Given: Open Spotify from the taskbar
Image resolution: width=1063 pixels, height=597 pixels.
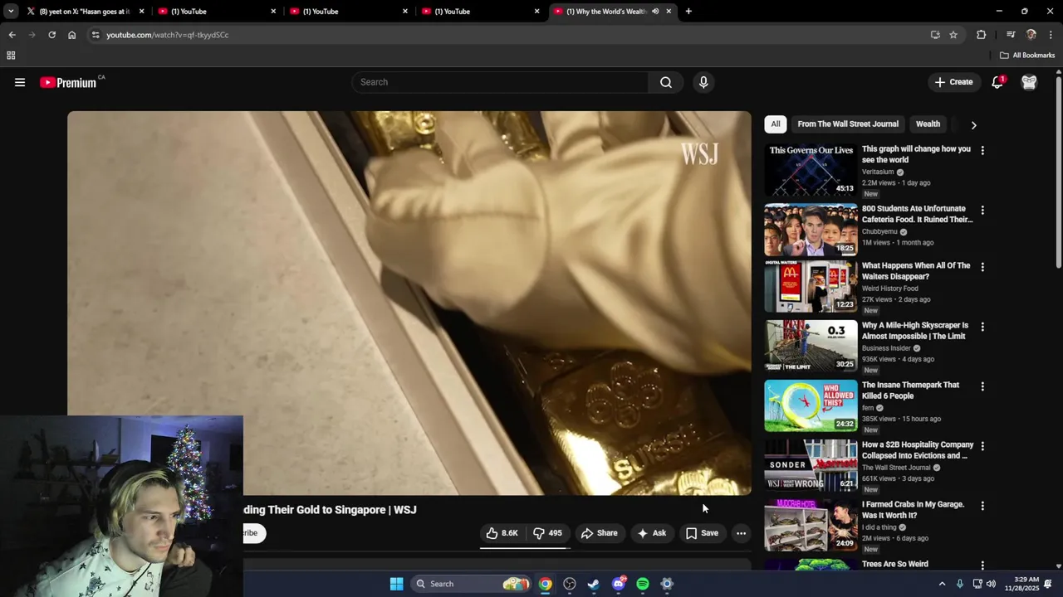Looking at the screenshot, I should pyautogui.click(x=643, y=584).
